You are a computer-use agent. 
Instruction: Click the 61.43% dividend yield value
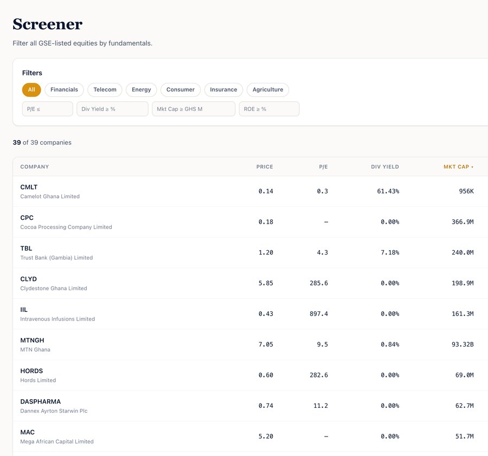[388, 192]
